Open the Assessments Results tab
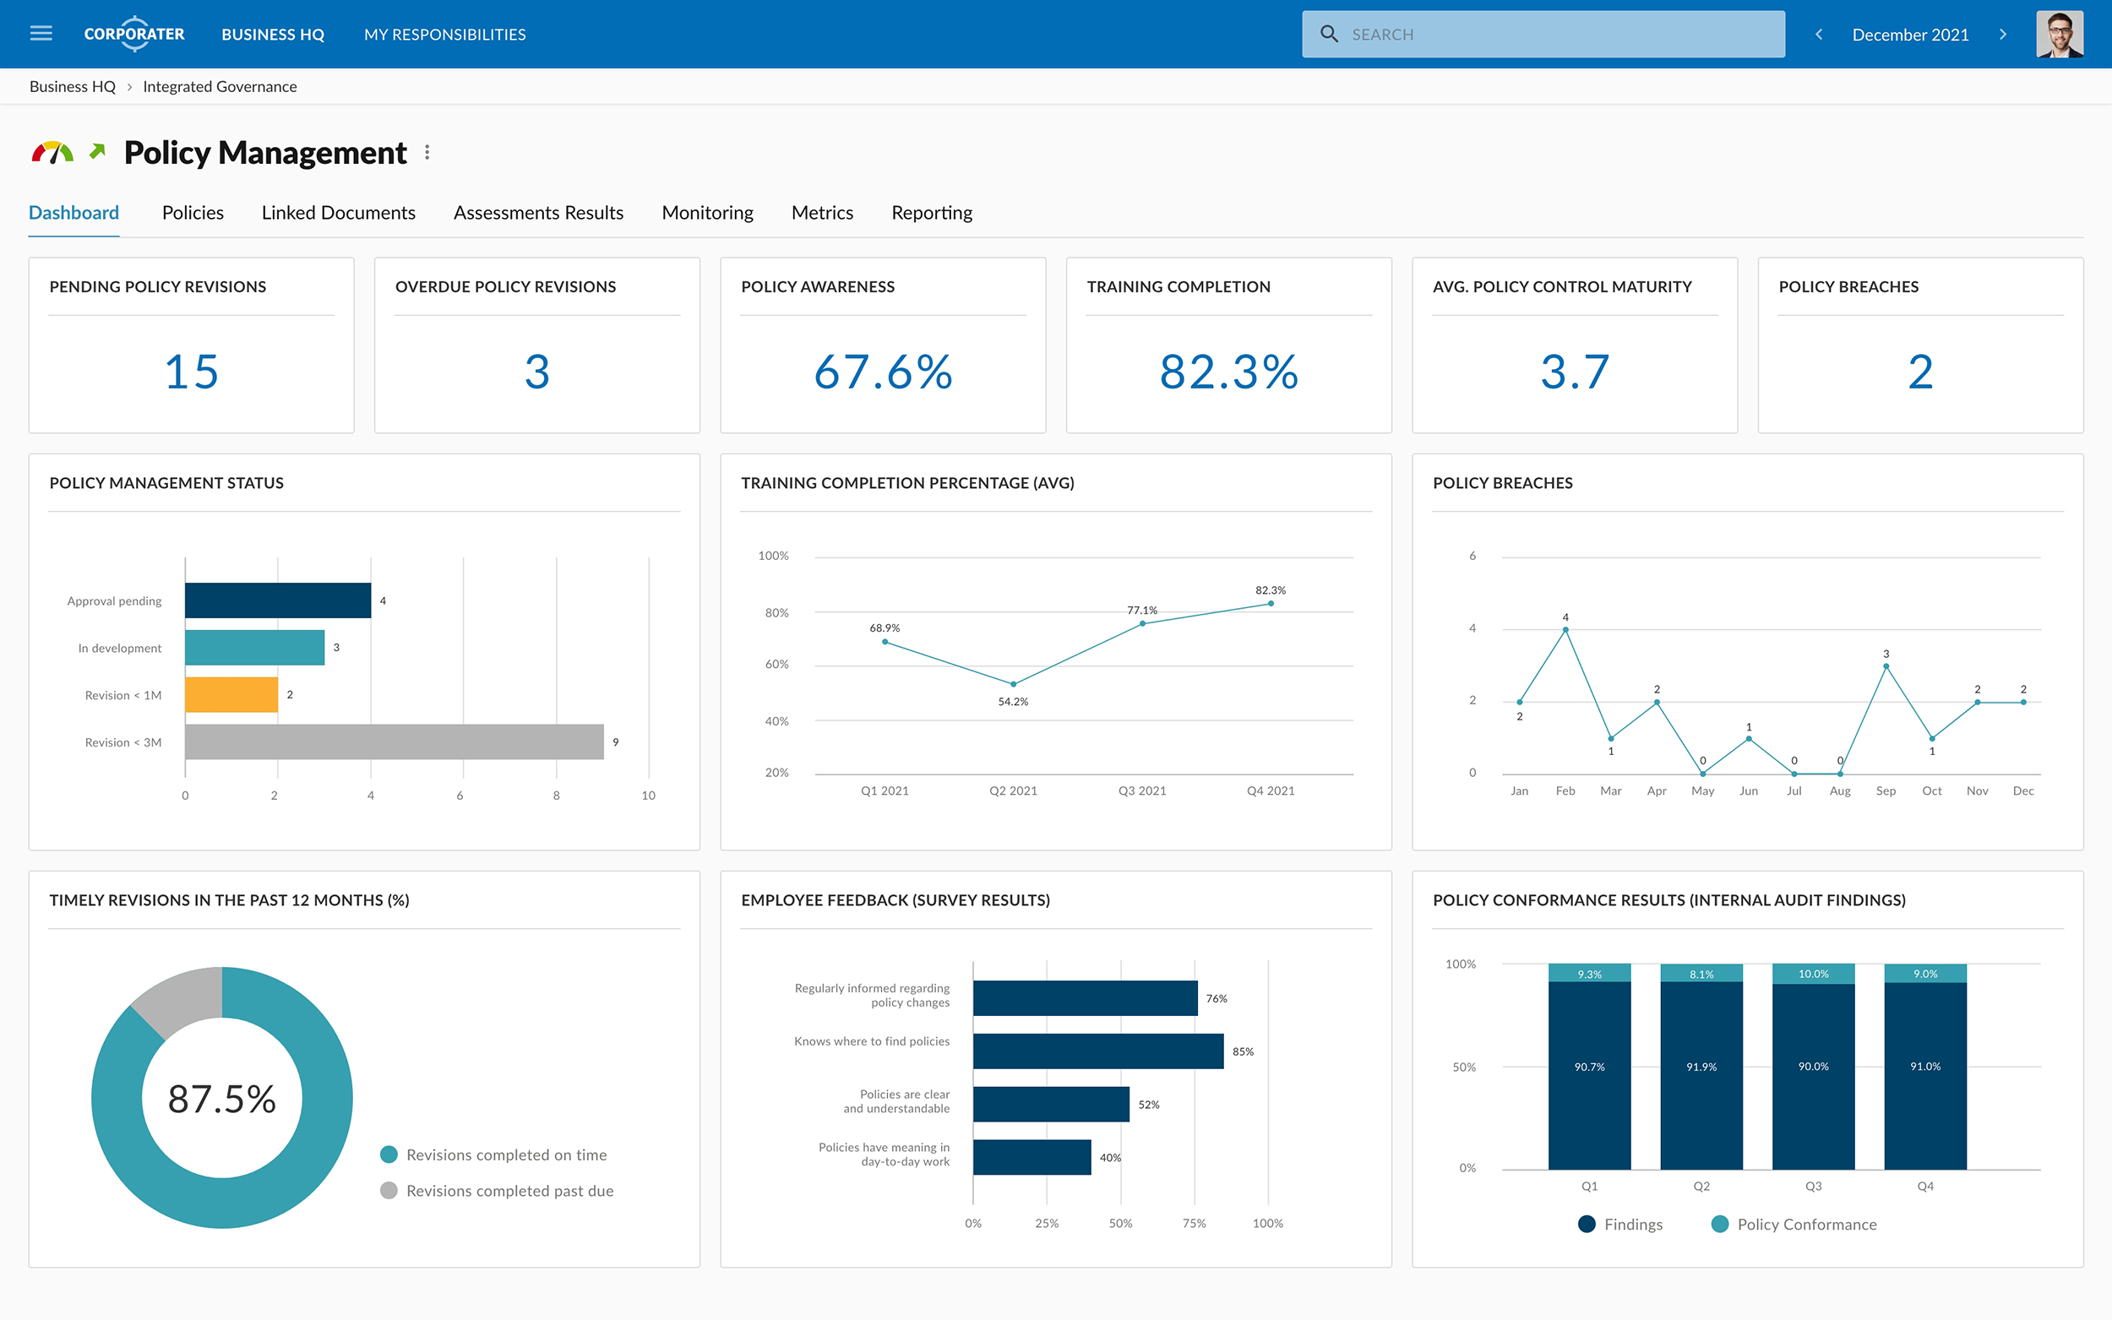2112x1320 pixels. [x=538, y=213]
